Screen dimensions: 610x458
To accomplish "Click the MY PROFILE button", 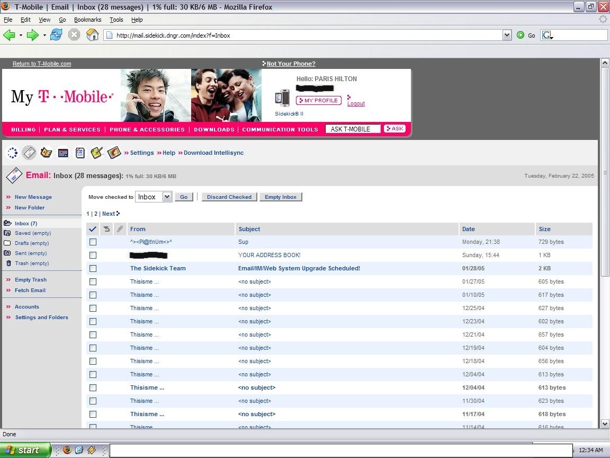I will [319, 101].
